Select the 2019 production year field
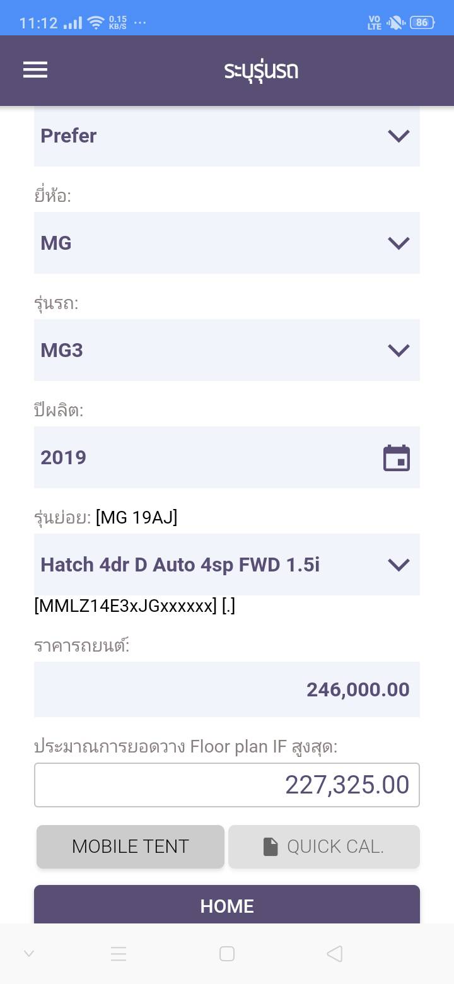The height and width of the screenshot is (984, 454). pos(202,457)
